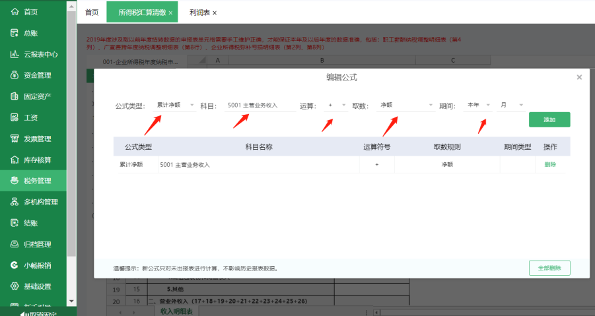Click the 云报表中心 chart icon

[x=14, y=54]
